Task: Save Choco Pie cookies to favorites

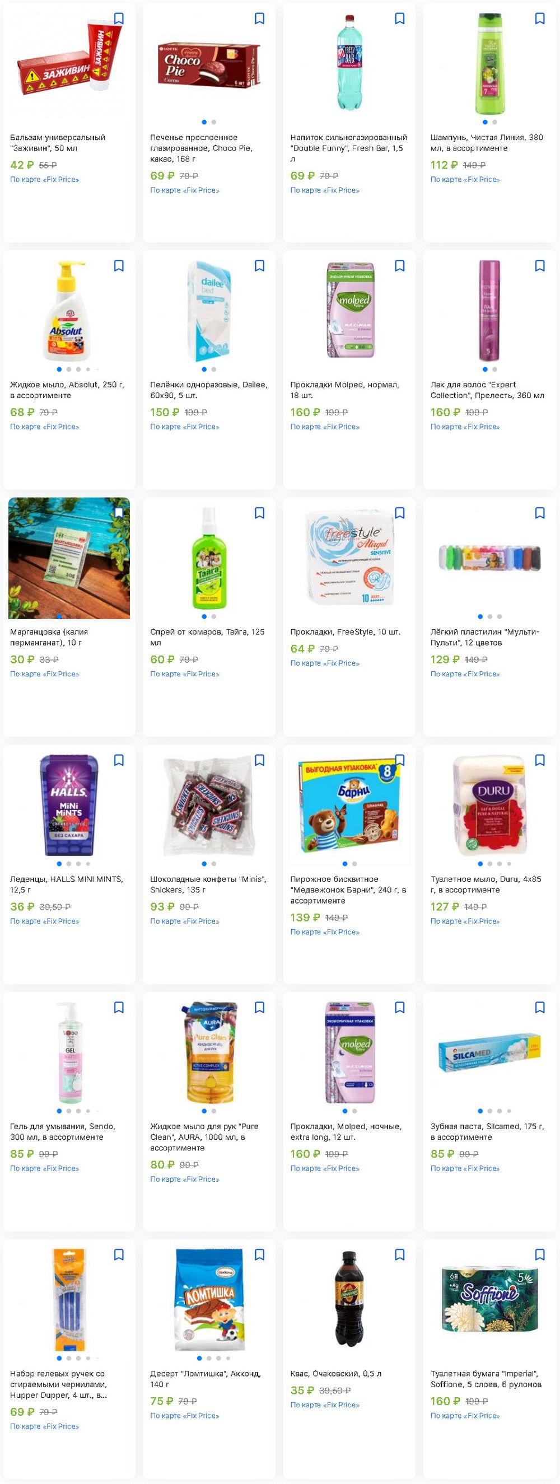Action: click(x=259, y=19)
